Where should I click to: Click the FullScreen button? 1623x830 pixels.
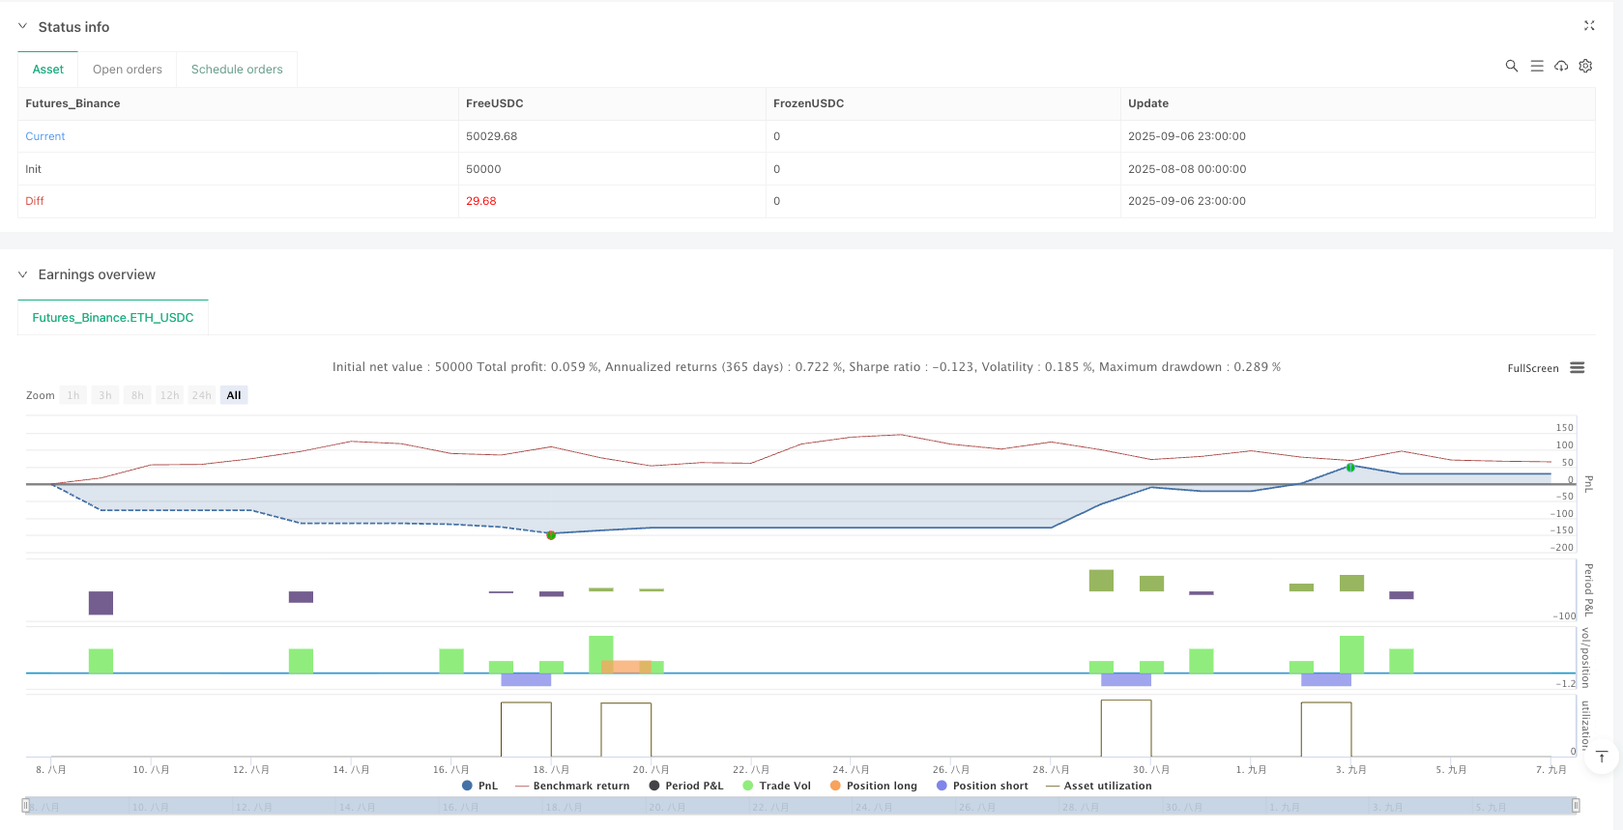1532,368
